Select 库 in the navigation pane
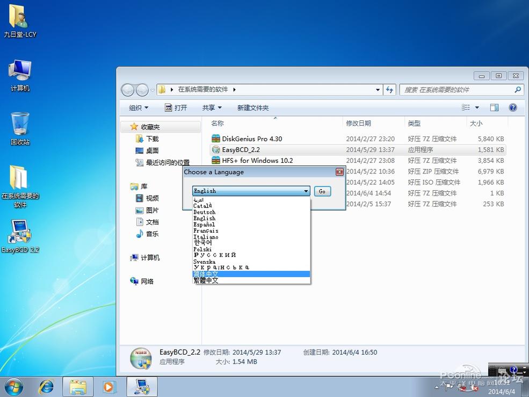This screenshot has width=529, height=397. pyautogui.click(x=139, y=186)
